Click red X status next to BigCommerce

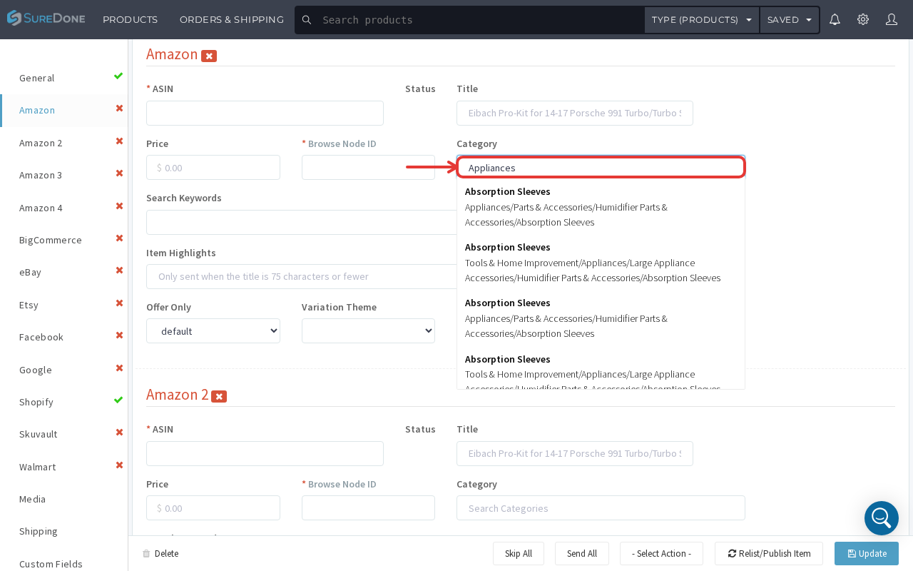(x=119, y=238)
